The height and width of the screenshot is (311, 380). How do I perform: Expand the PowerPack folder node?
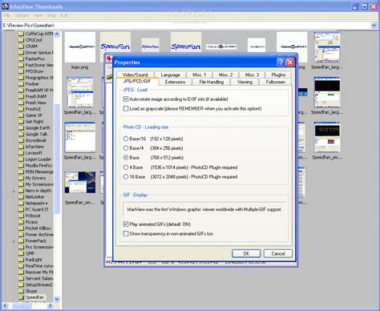click(x=14, y=240)
